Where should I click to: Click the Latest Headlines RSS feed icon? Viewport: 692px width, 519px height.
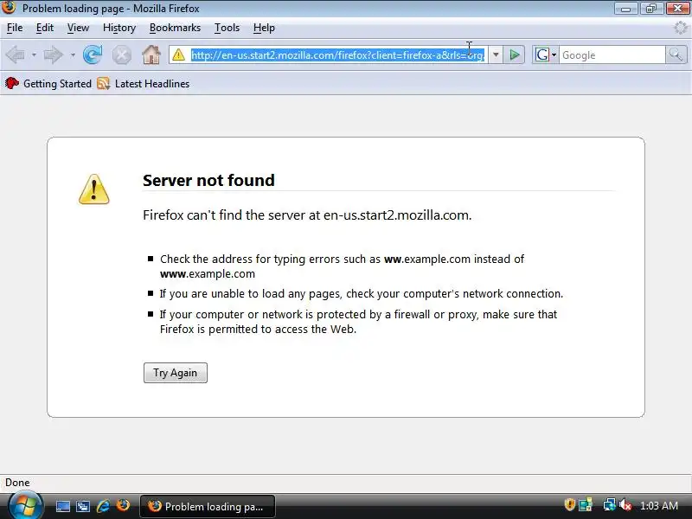103,83
